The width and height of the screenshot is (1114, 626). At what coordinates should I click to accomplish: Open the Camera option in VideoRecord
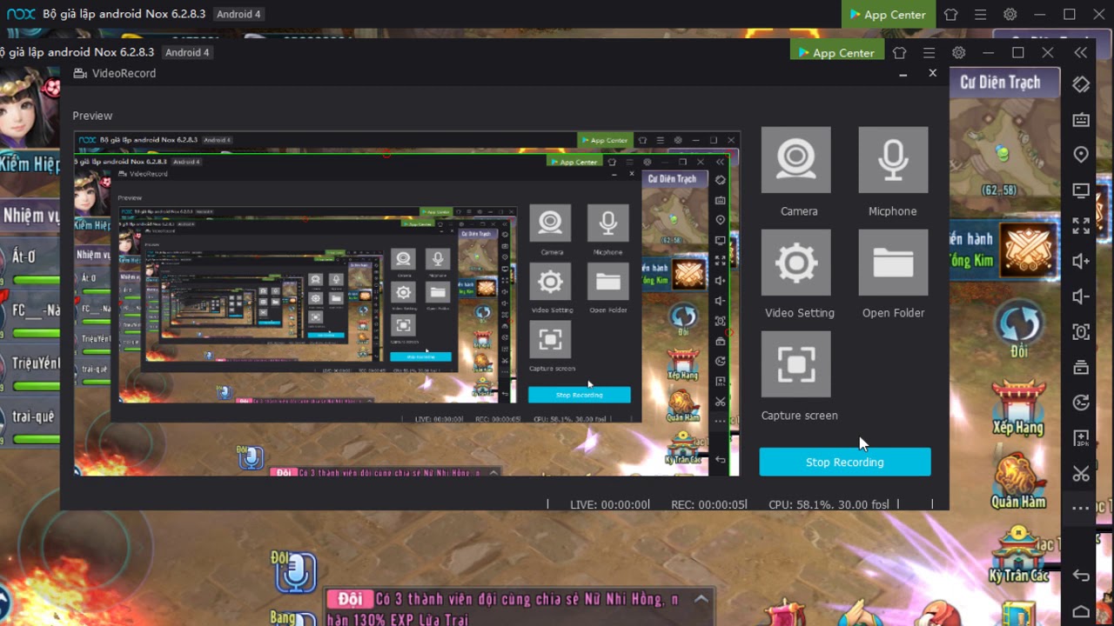796,160
